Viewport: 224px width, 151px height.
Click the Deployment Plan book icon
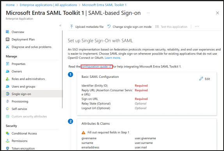[x=7, y=40]
